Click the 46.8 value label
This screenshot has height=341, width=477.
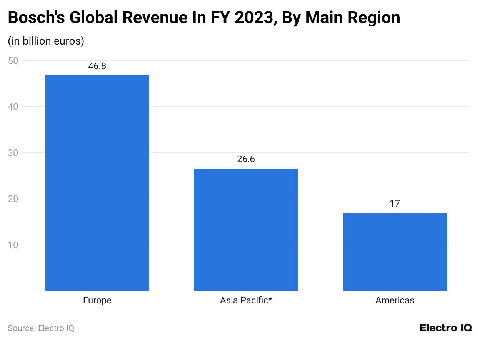pos(97,66)
